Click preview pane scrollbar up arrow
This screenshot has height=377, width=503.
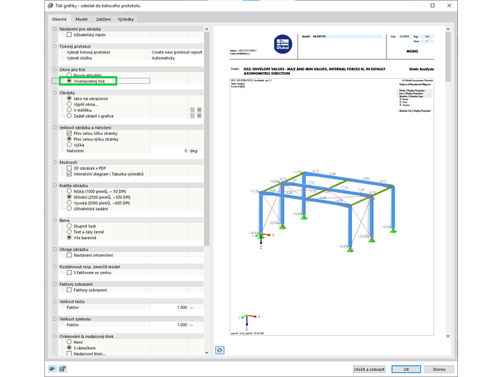[448, 29]
